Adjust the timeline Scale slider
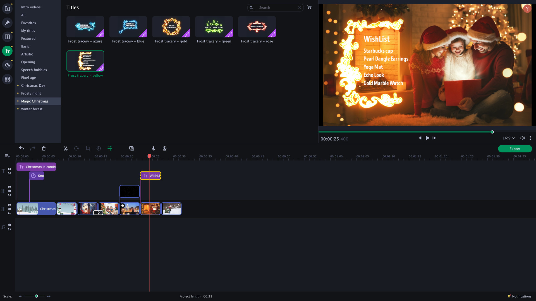Image resolution: width=536 pixels, height=301 pixels. [36, 296]
